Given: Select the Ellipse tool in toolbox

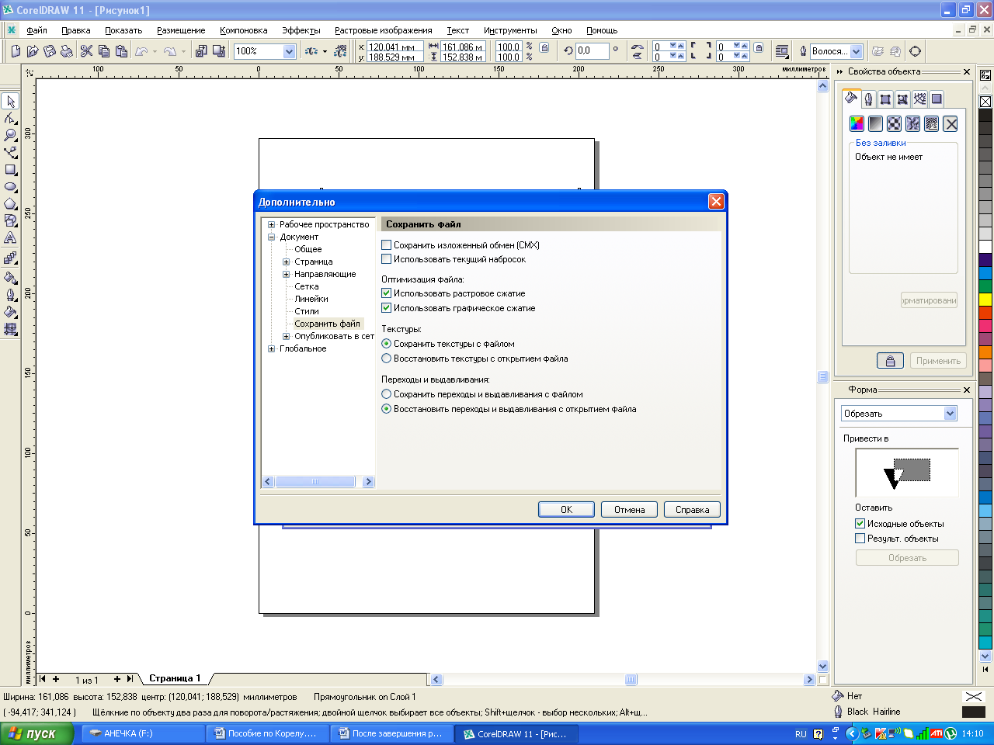Looking at the screenshot, I should coord(10,186).
